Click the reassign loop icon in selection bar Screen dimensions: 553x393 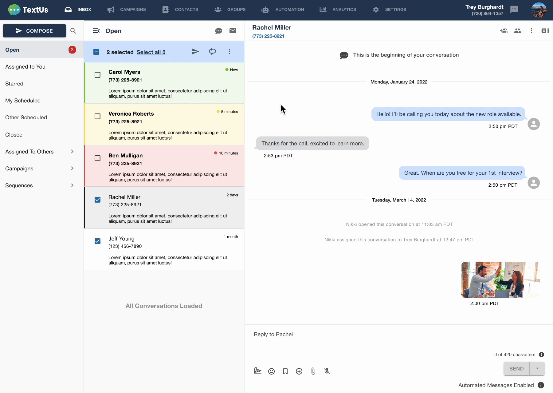coord(212,52)
